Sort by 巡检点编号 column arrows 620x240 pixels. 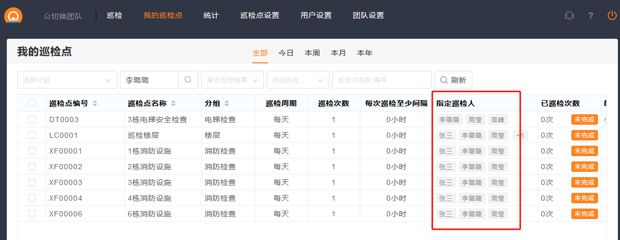(x=95, y=104)
